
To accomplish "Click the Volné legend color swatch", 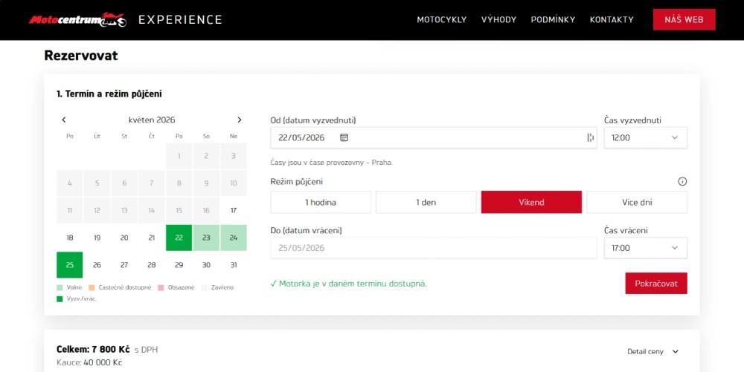I will point(60,288).
